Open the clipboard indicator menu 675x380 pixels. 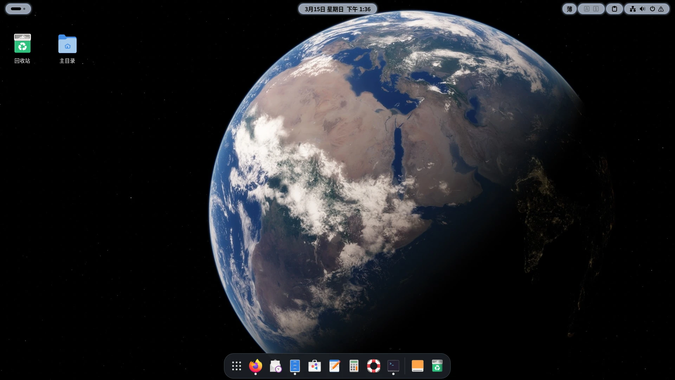pyautogui.click(x=615, y=9)
